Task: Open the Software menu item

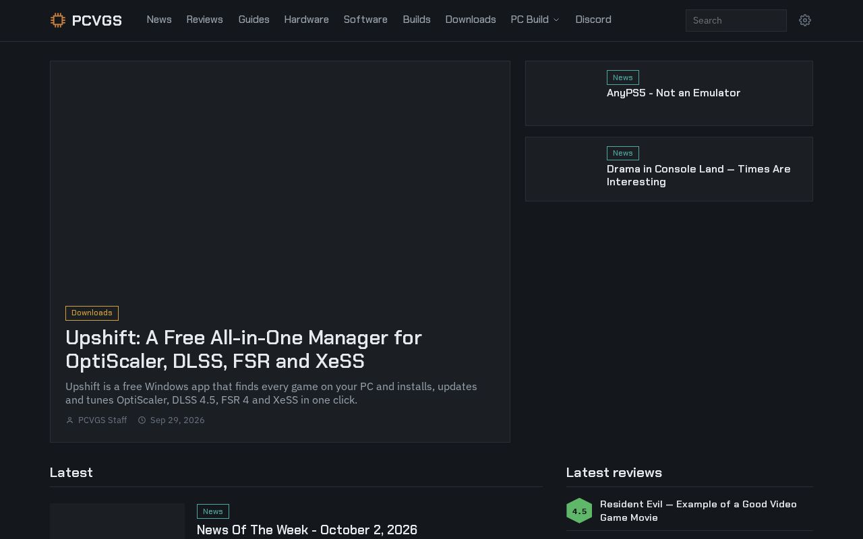Action: (x=365, y=20)
